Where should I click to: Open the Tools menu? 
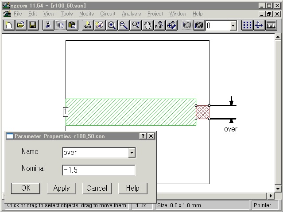(x=66, y=14)
